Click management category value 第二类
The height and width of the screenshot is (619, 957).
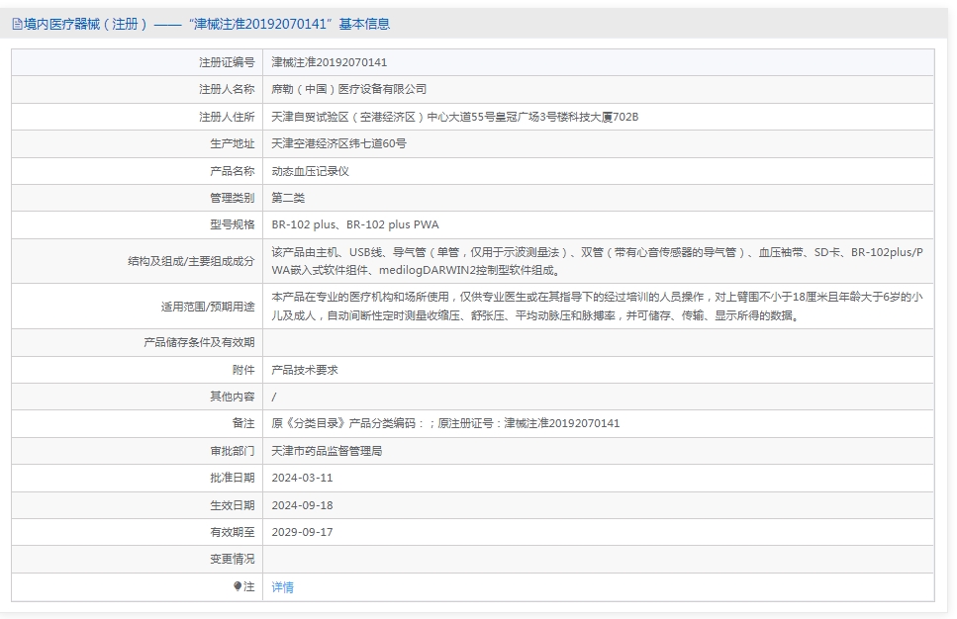pyautogui.click(x=288, y=198)
